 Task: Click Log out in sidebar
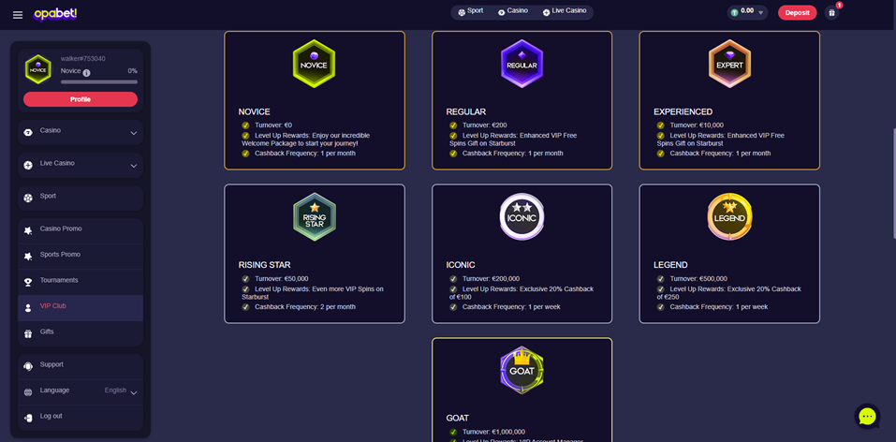click(x=81, y=418)
